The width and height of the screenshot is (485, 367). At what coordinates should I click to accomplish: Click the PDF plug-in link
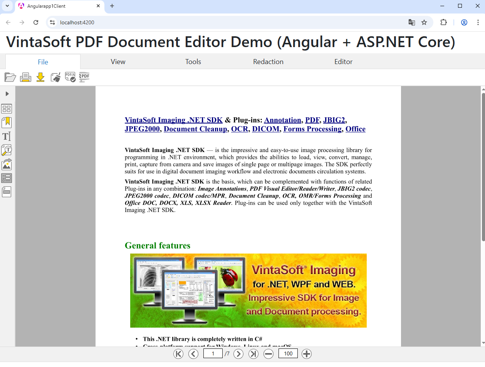(x=312, y=120)
